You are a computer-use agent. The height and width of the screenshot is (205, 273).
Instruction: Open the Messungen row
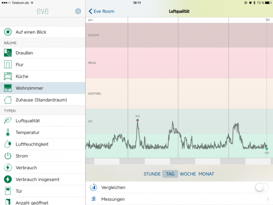point(179,199)
